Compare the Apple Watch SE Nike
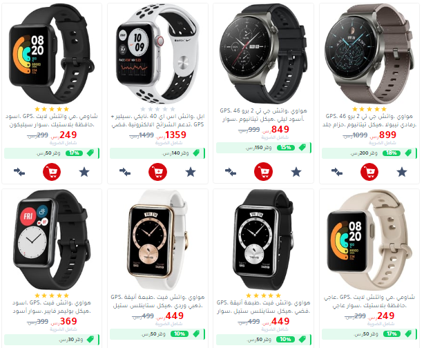 (125, 172)
